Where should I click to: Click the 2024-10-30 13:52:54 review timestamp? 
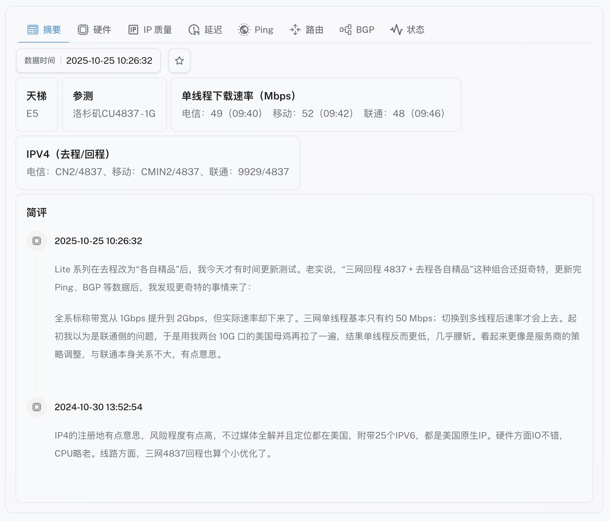point(98,407)
